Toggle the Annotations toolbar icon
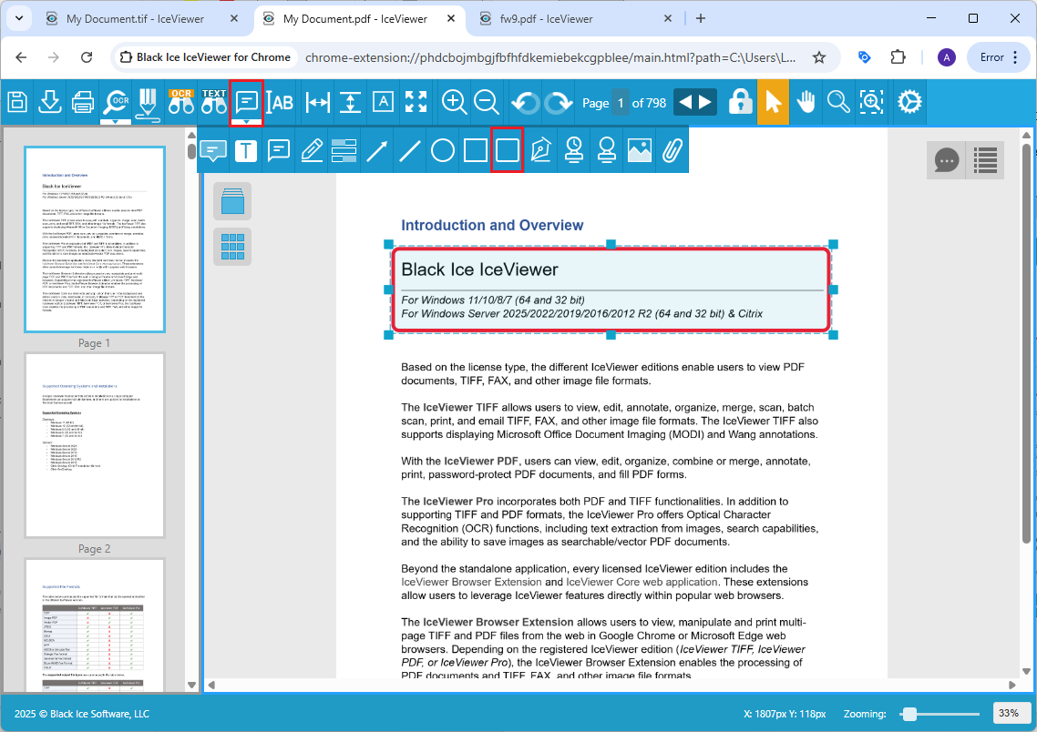The width and height of the screenshot is (1037, 732). pyautogui.click(x=247, y=102)
